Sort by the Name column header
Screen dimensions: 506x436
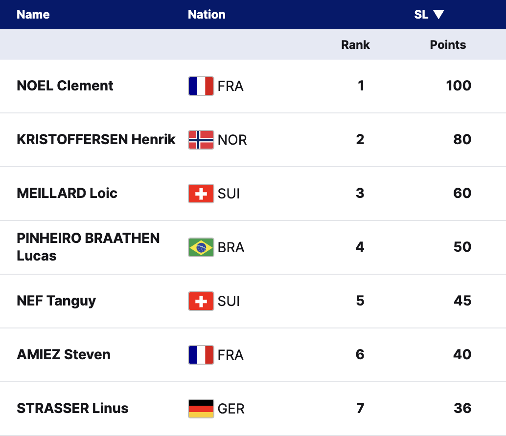pyautogui.click(x=33, y=15)
